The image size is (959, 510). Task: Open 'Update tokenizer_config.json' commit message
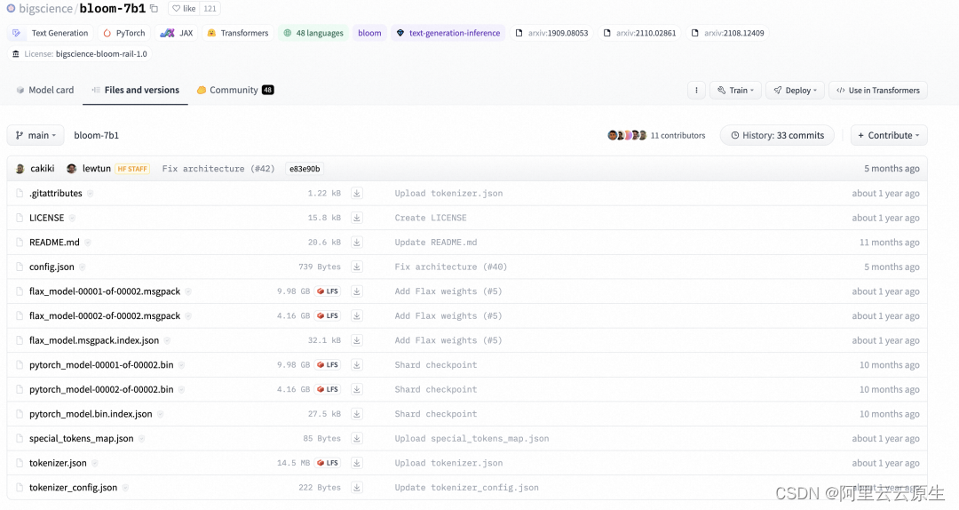coord(467,488)
